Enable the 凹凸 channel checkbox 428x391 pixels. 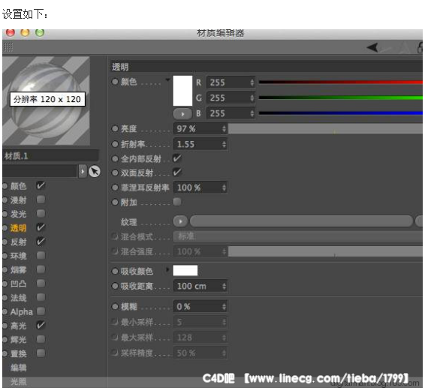pos(41,283)
